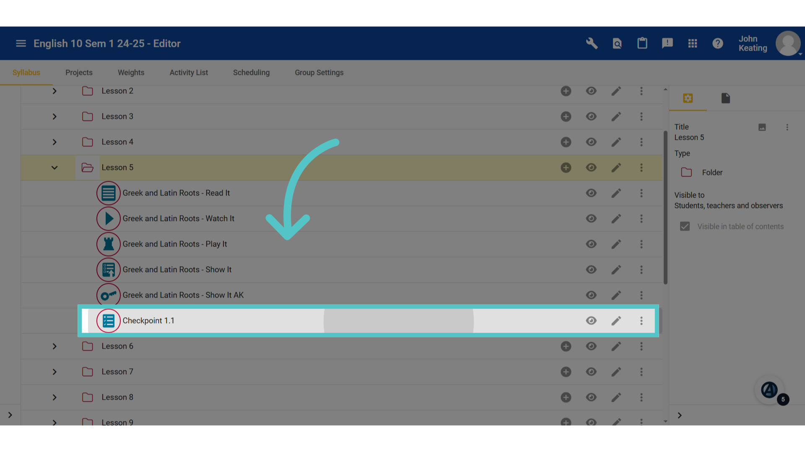Click the image icon next to Title in the panel
This screenshot has height=452, width=805.
[x=762, y=127]
